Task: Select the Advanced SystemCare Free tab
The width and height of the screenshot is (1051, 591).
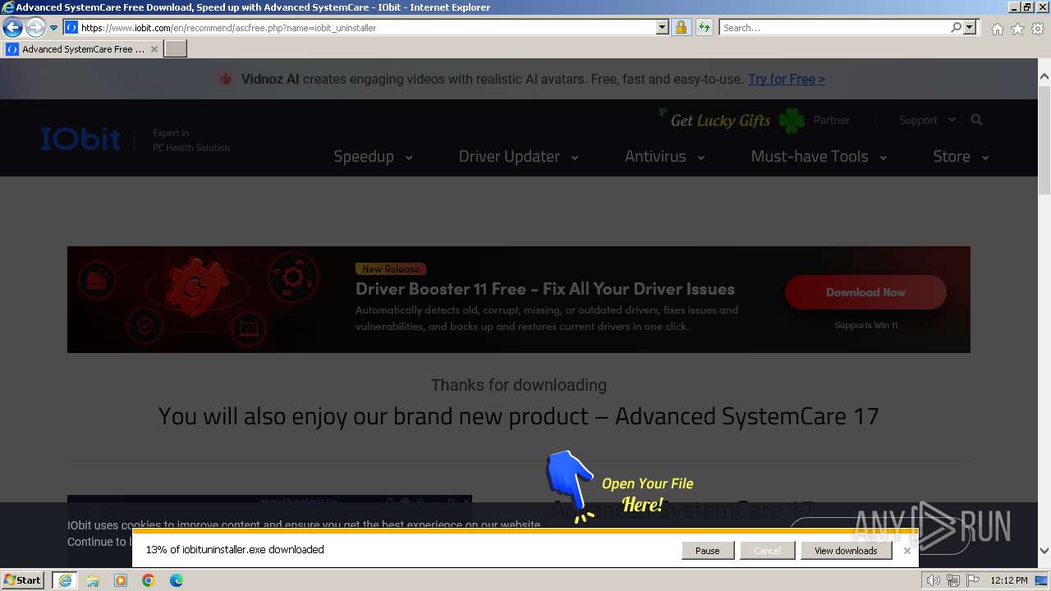Action: [82, 49]
